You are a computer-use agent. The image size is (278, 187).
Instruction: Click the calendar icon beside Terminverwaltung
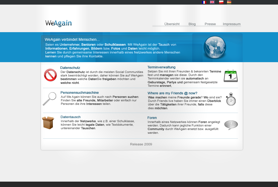(x=231, y=76)
